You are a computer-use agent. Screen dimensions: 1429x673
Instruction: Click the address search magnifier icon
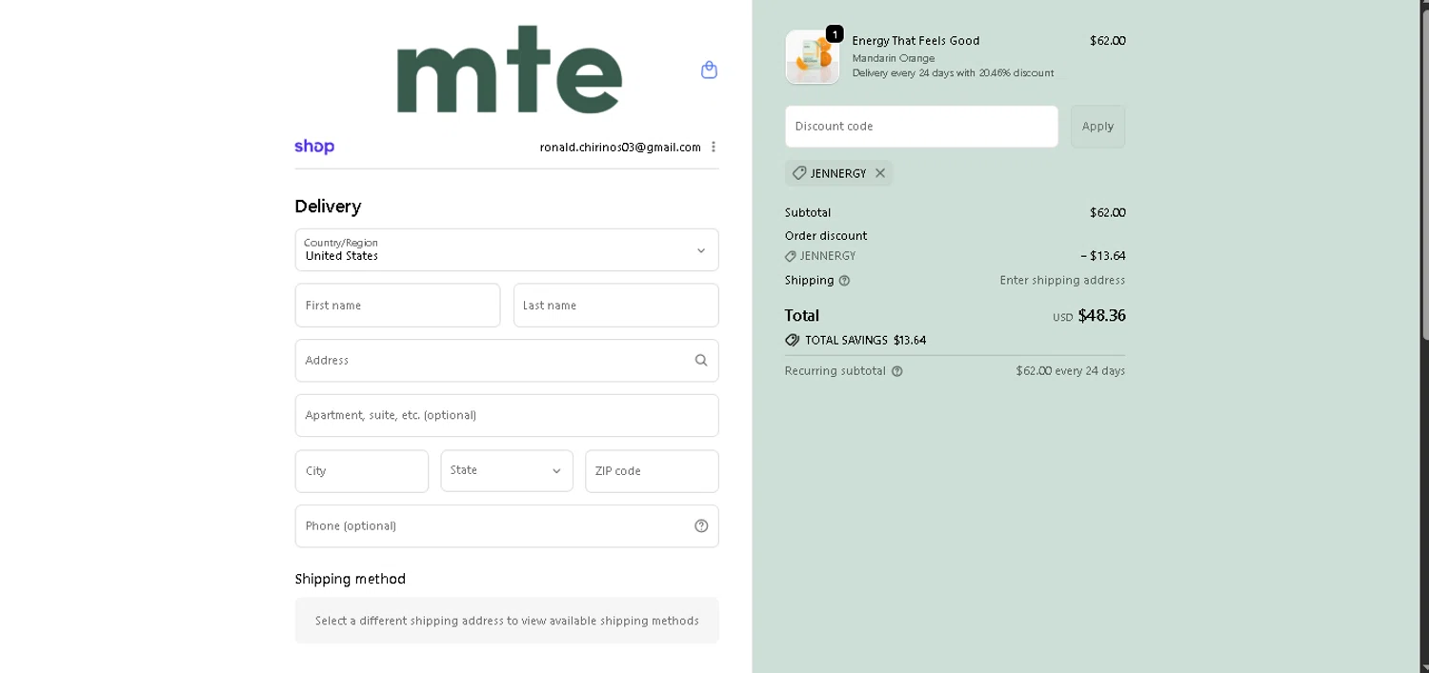coord(701,360)
